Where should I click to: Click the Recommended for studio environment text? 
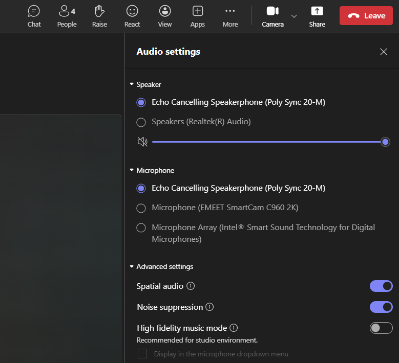tap(197, 340)
